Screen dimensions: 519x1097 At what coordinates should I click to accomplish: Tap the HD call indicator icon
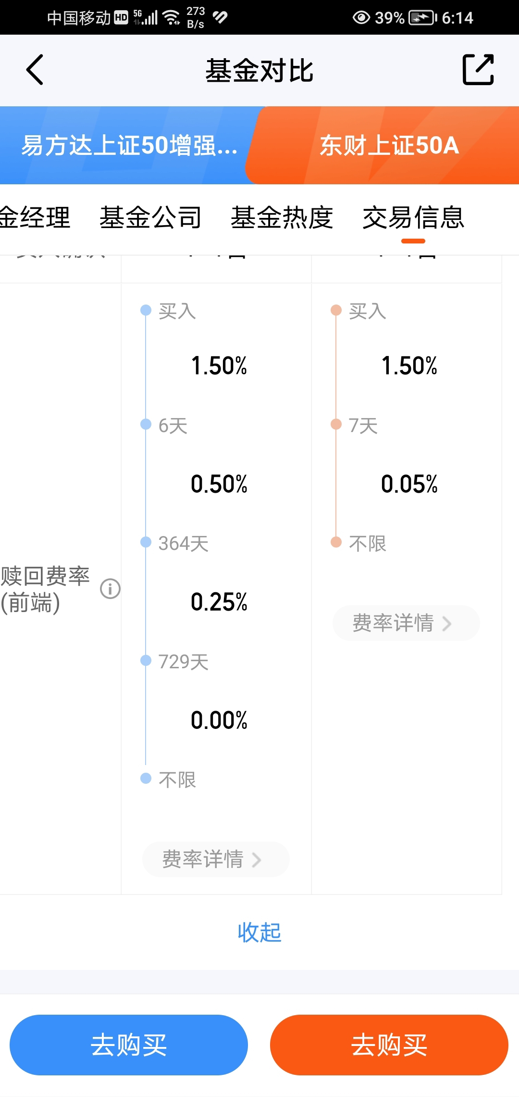tap(121, 18)
